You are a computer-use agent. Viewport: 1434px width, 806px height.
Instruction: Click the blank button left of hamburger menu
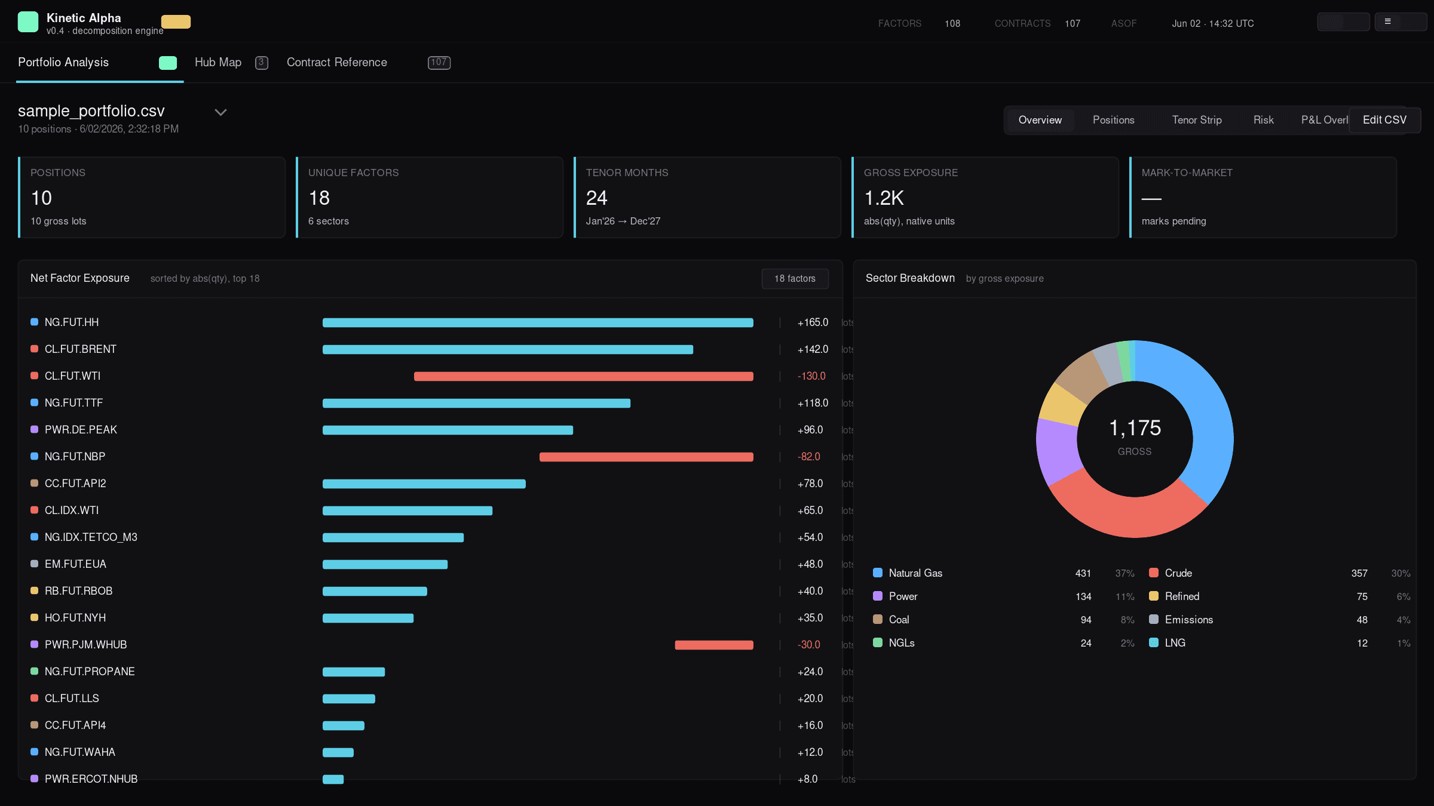click(x=1343, y=22)
